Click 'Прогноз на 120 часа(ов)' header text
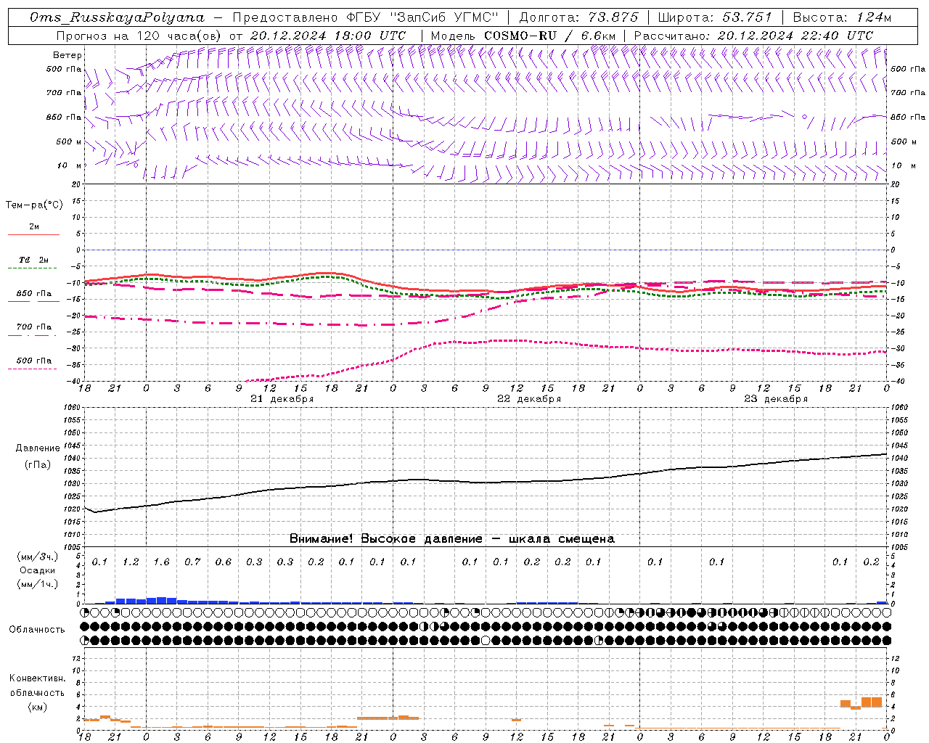The width and height of the screenshot is (929, 743). 139,36
